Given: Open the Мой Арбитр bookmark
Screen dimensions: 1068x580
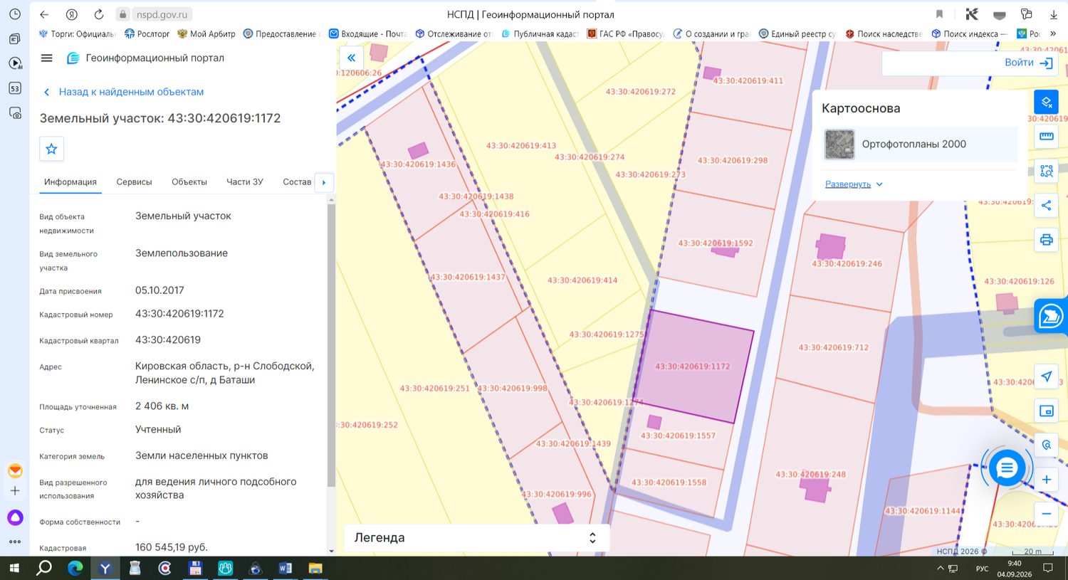Looking at the screenshot, I should click(206, 33).
